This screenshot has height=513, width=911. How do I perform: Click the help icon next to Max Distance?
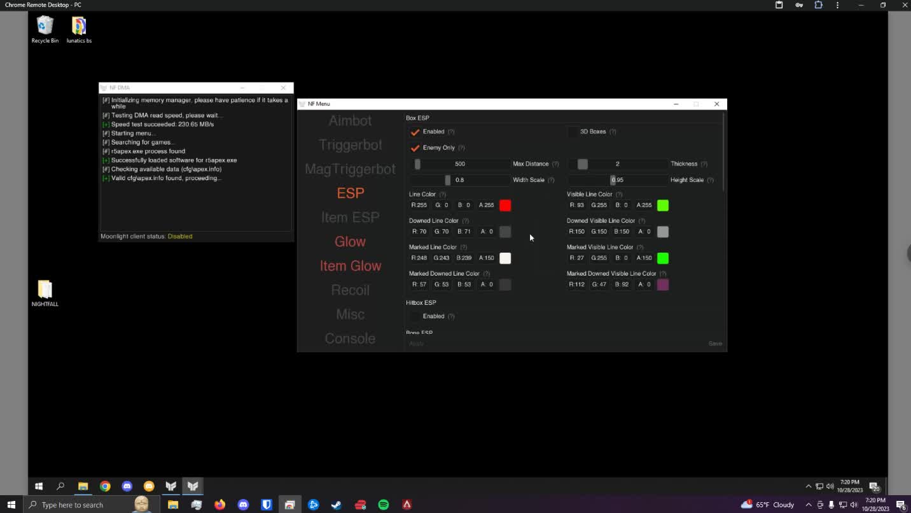[555, 164]
